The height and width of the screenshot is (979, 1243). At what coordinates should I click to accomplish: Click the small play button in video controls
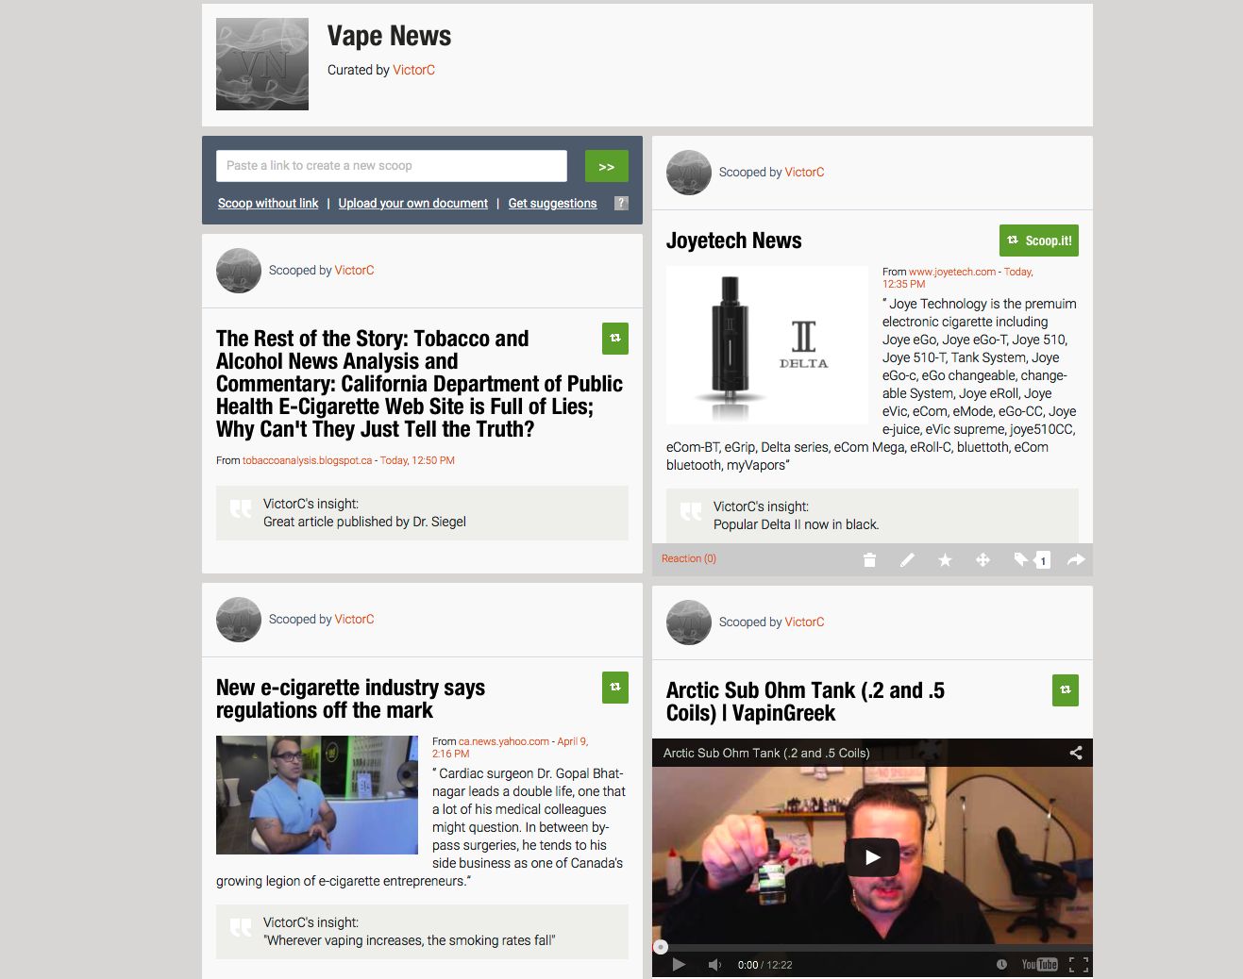(x=679, y=965)
